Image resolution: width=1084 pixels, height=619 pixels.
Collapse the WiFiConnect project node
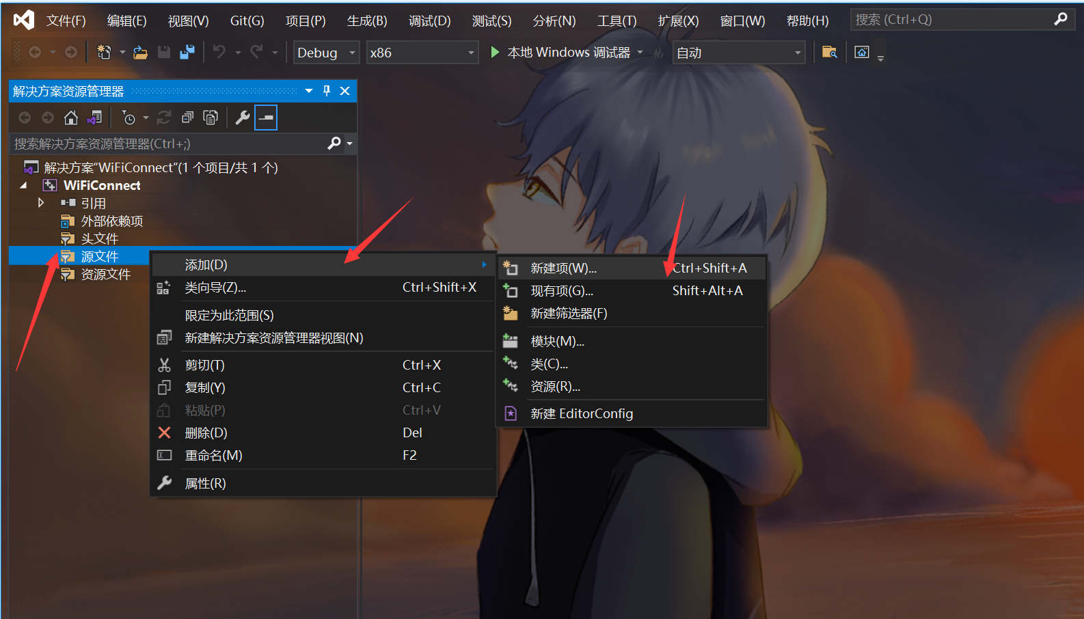tap(24, 185)
